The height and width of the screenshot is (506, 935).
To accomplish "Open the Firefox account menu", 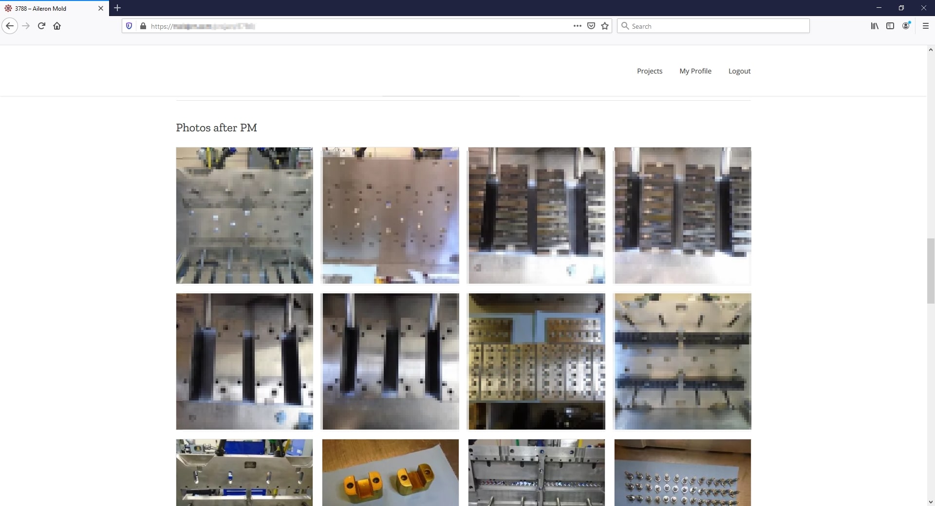I will [906, 26].
